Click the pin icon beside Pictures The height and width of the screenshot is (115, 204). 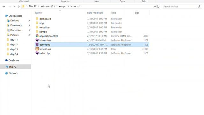click(29, 35)
